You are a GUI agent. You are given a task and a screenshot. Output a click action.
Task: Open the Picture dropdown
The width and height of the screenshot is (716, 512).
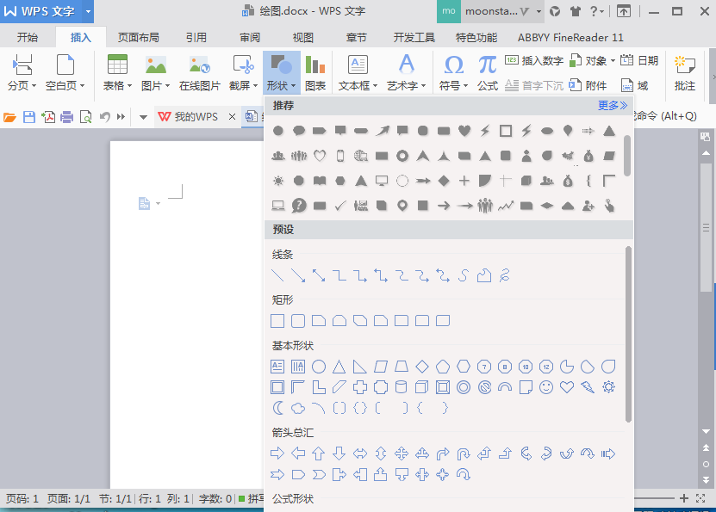pos(156,72)
